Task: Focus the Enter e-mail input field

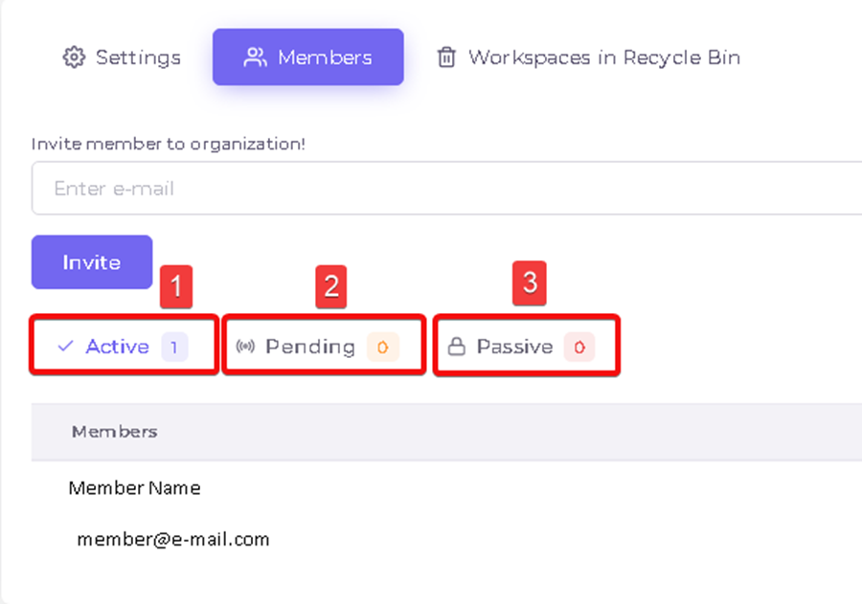Action: [x=446, y=188]
